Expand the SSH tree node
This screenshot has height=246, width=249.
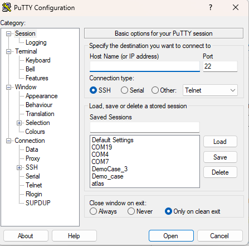click(19, 167)
